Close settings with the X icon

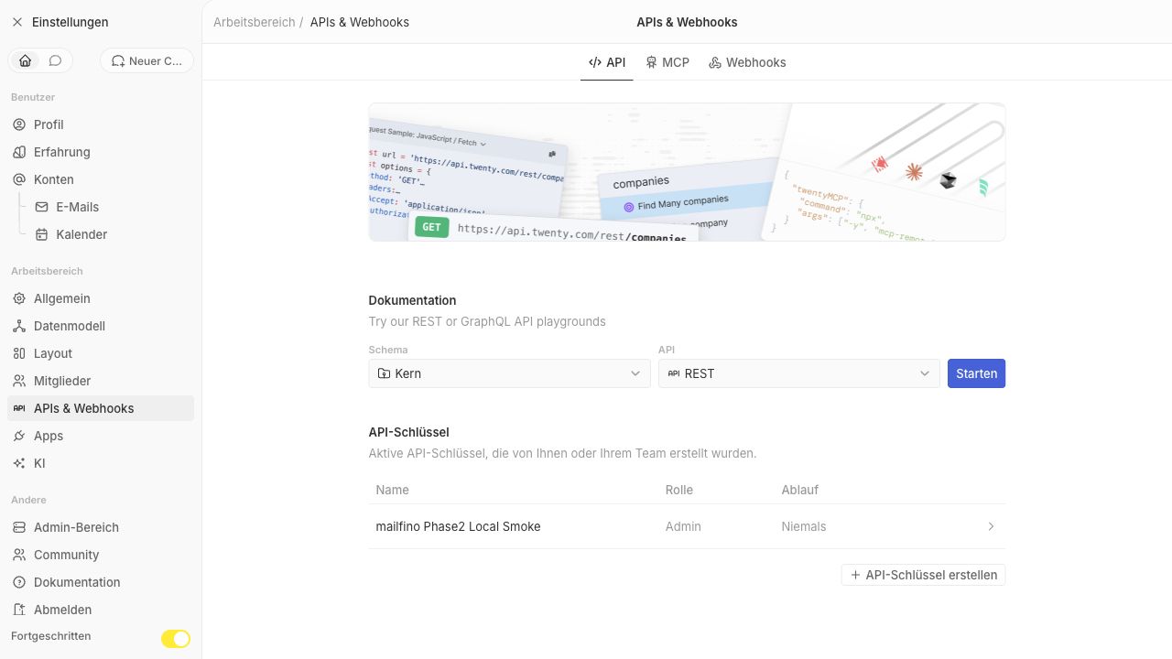point(17,22)
